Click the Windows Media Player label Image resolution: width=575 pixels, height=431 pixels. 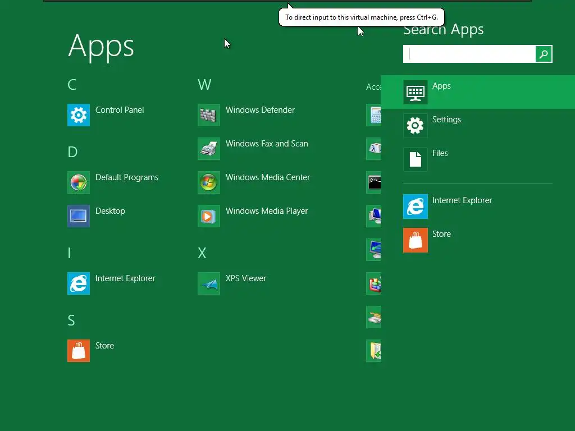(x=267, y=211)
